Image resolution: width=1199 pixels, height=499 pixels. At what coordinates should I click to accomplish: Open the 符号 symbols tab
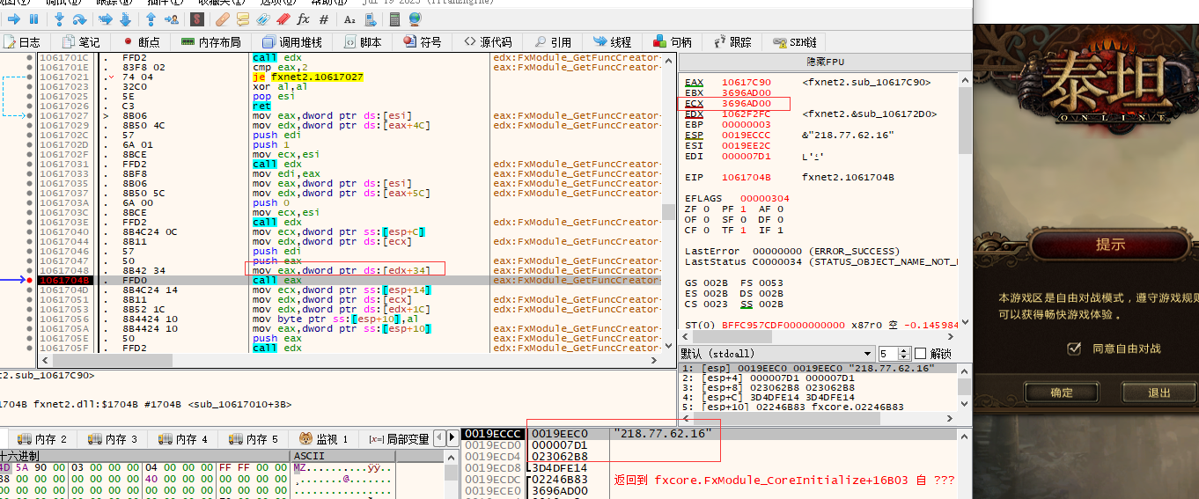click(423, 42)
